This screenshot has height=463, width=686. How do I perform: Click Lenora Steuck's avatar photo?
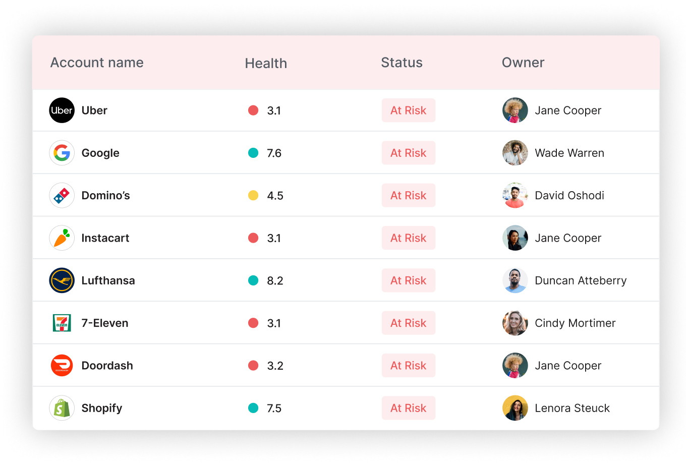[x=515, y=408]
